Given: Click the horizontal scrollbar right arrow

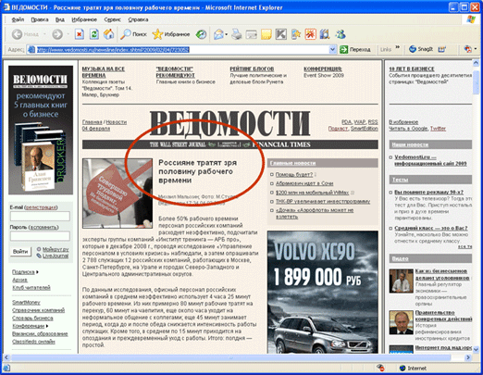Looking at the screenshot, I should (x=468, y=357).
